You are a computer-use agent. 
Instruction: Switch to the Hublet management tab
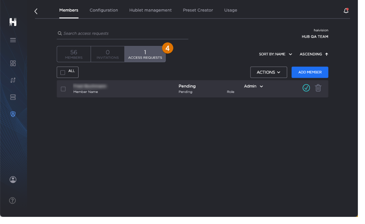(150, 10)
